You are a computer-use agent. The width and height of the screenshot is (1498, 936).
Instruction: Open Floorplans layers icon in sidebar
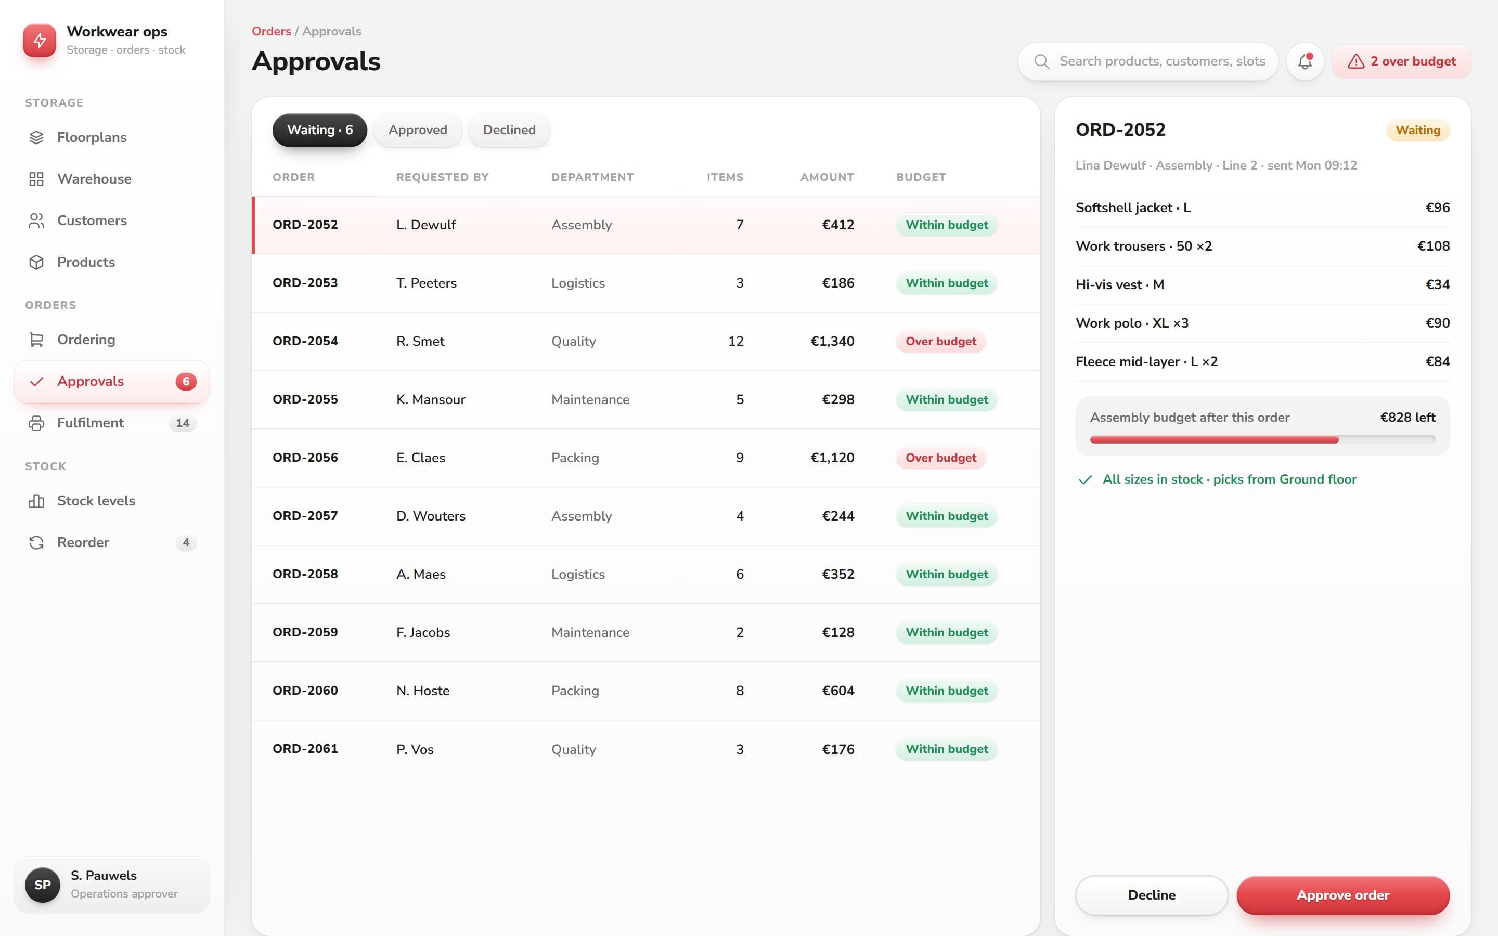(36, 137)
